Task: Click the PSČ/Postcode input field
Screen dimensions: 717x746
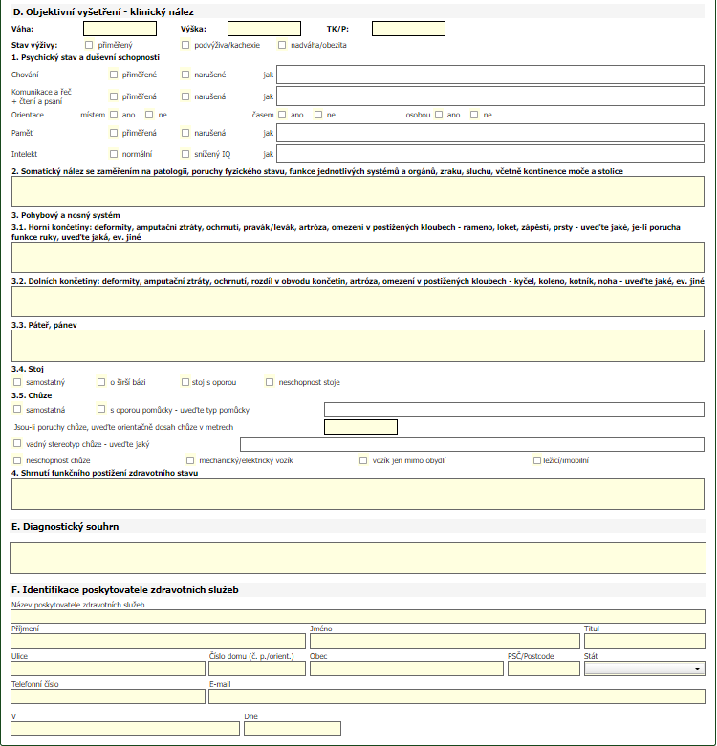Action: click(x=544, y=669)
